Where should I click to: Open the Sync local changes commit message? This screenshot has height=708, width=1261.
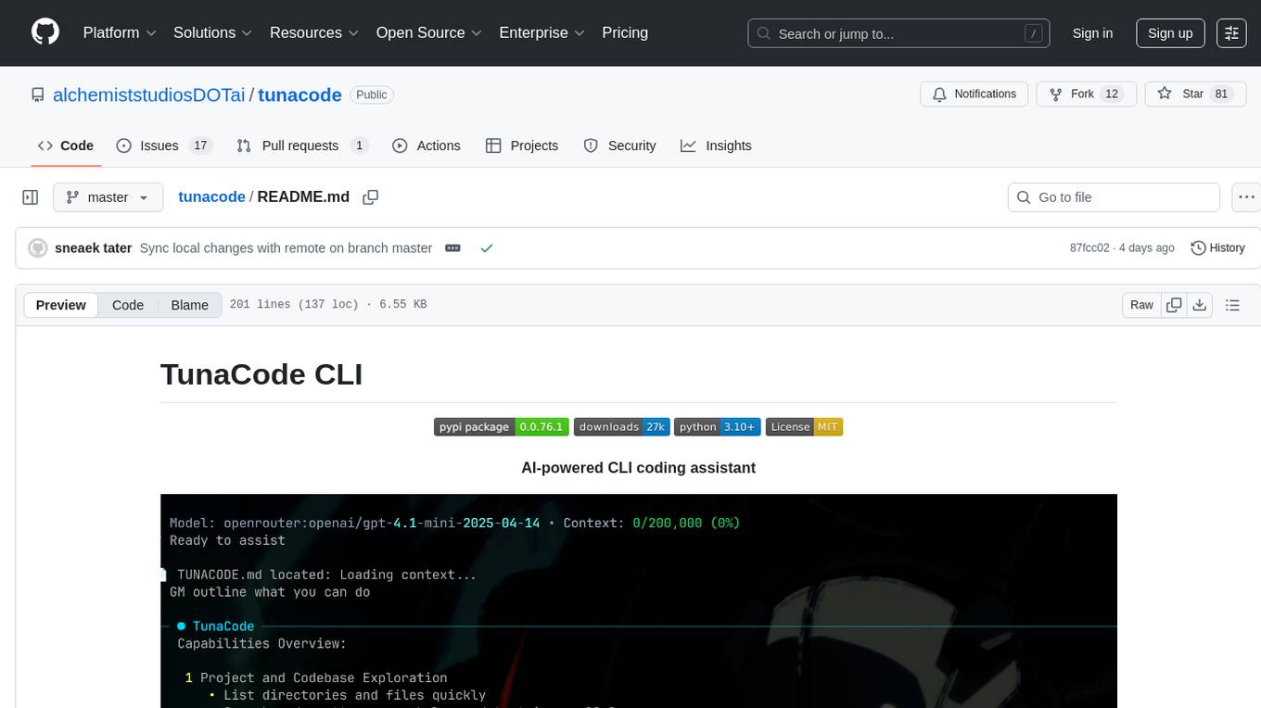[x=286, y=248]
